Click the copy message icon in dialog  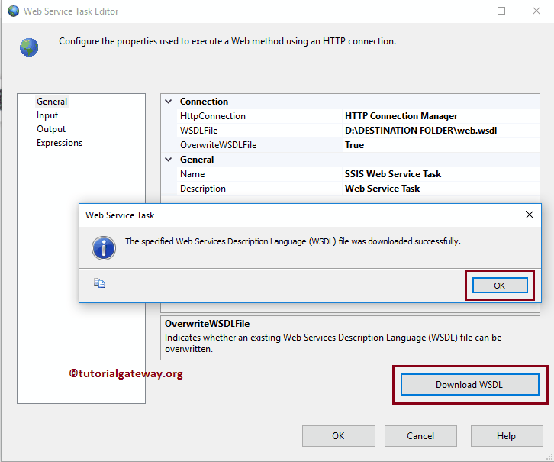(x=100, y=283)
